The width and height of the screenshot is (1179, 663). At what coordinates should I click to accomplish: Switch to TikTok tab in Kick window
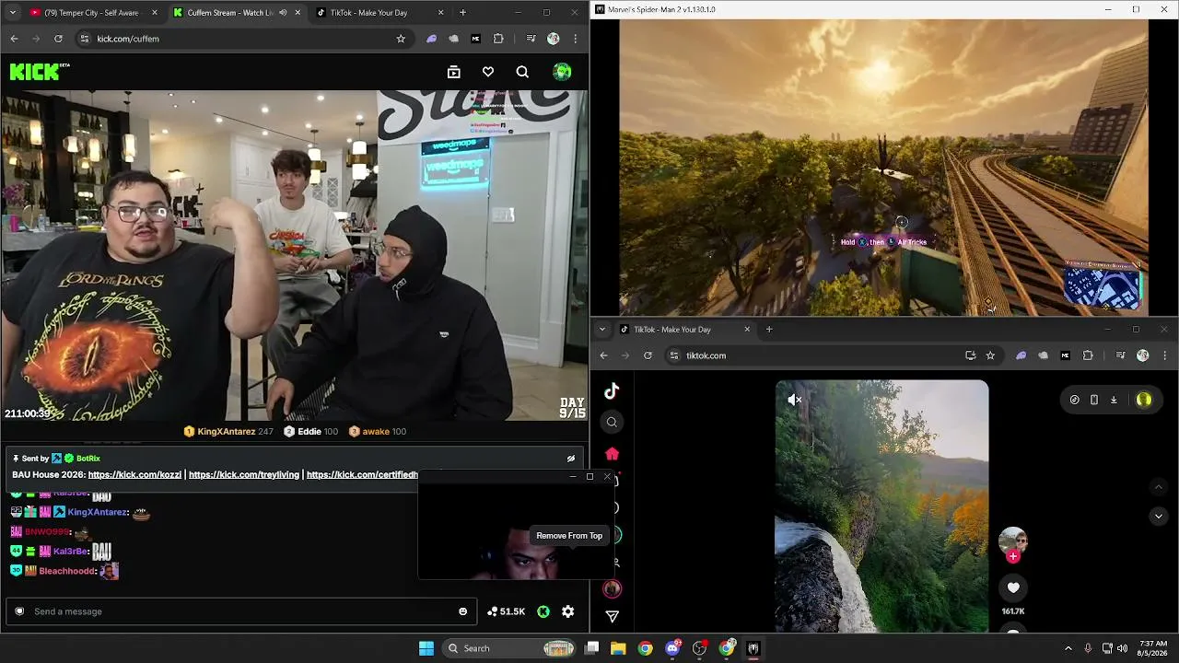pos(379,13)
